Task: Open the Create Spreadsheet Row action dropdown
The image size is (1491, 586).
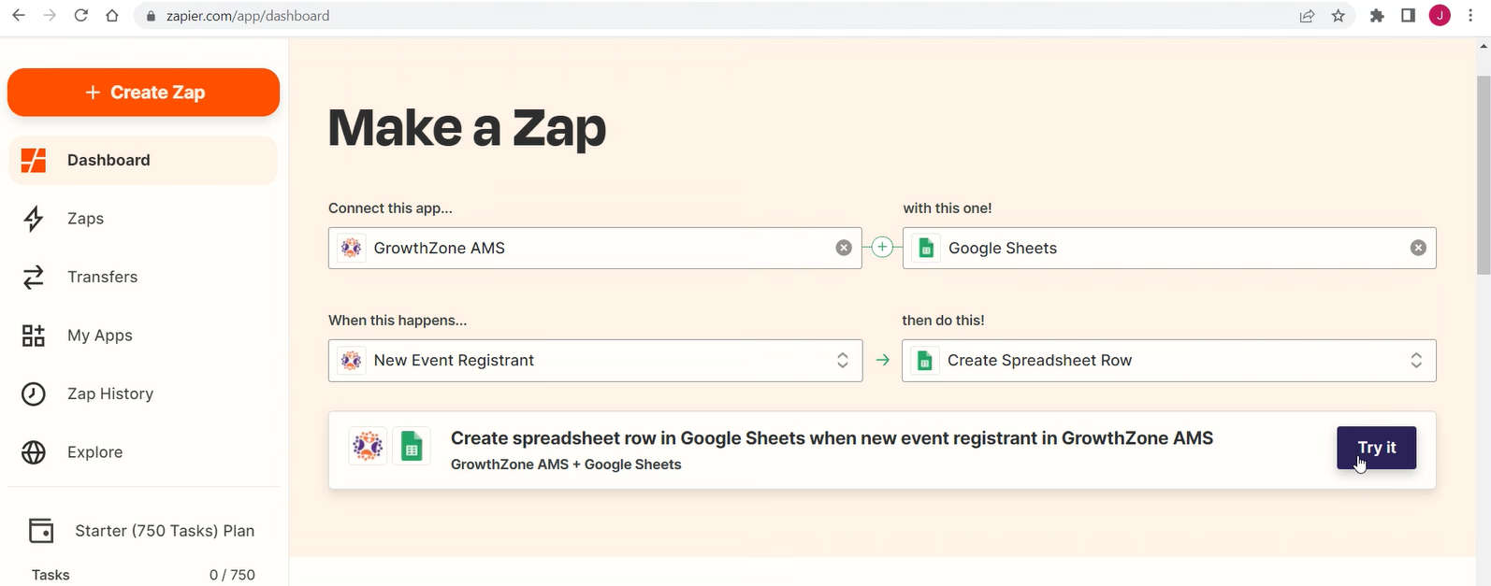Action: click(x=1169, y=361)
